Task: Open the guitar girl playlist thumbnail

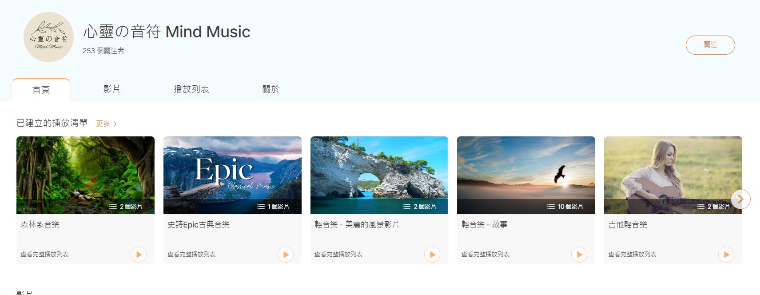Action: (673, 175)
